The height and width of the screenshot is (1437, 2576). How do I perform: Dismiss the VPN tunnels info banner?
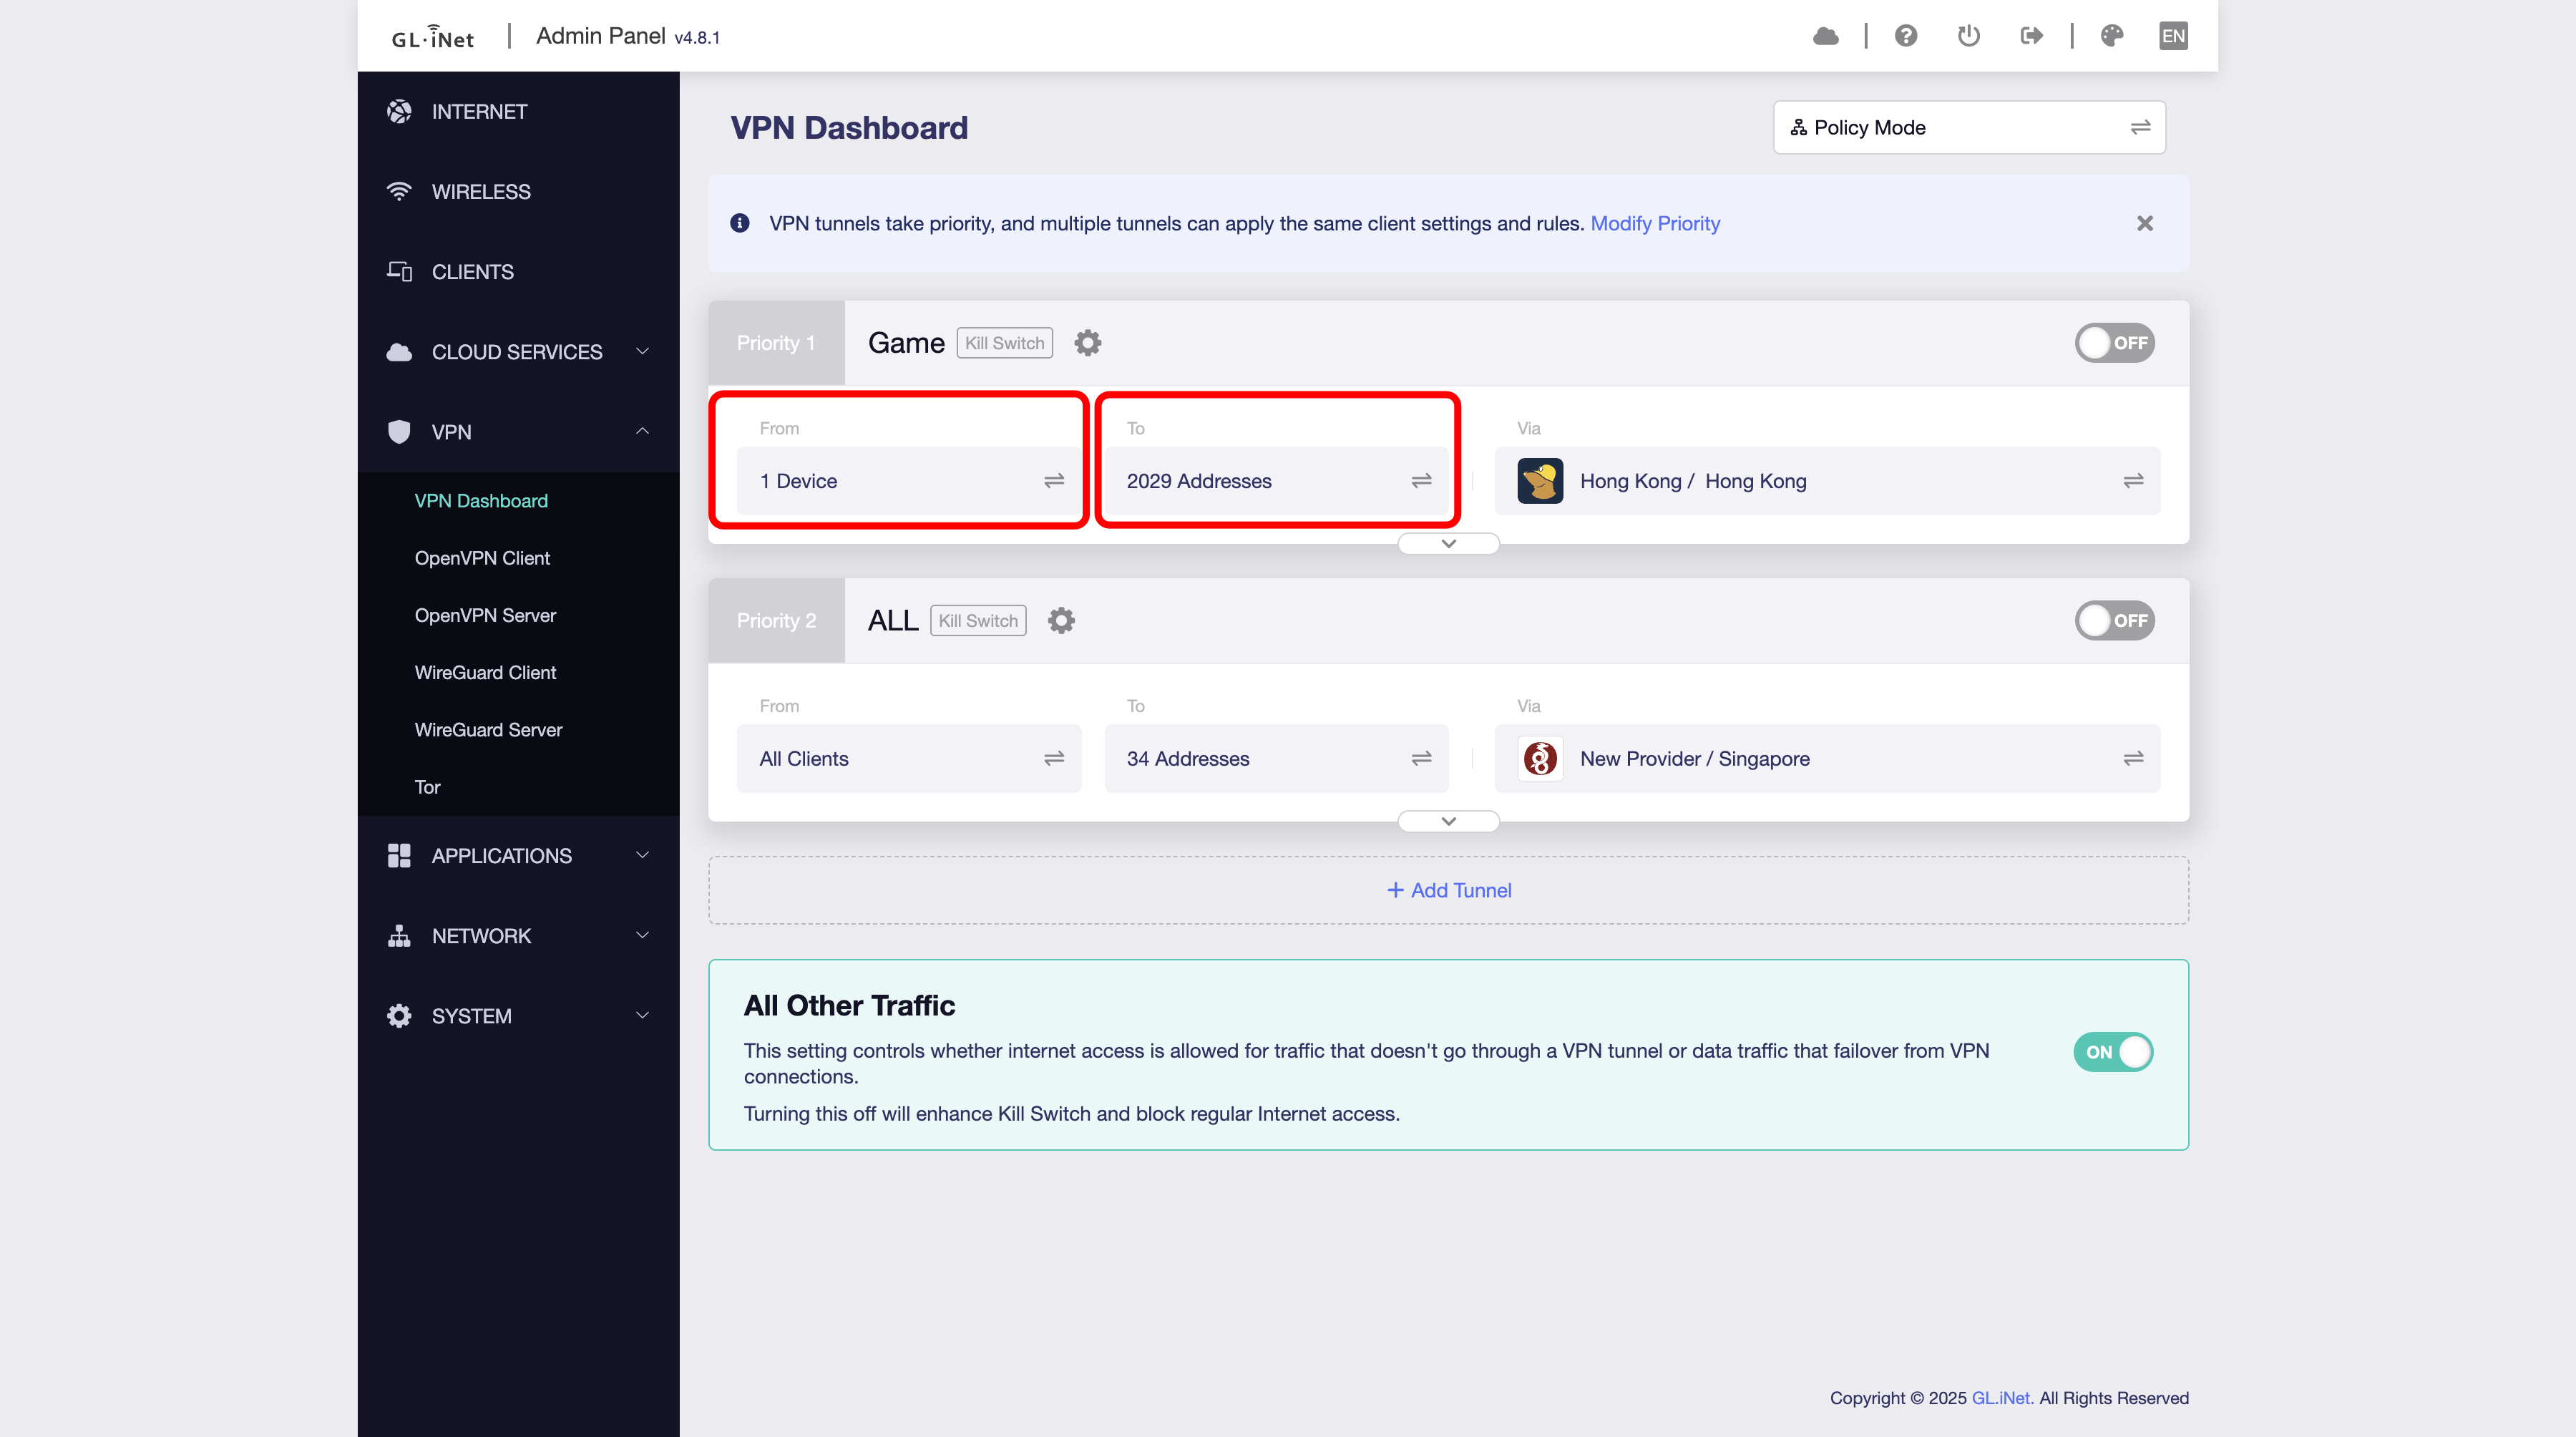click(x=2144, y=224)
